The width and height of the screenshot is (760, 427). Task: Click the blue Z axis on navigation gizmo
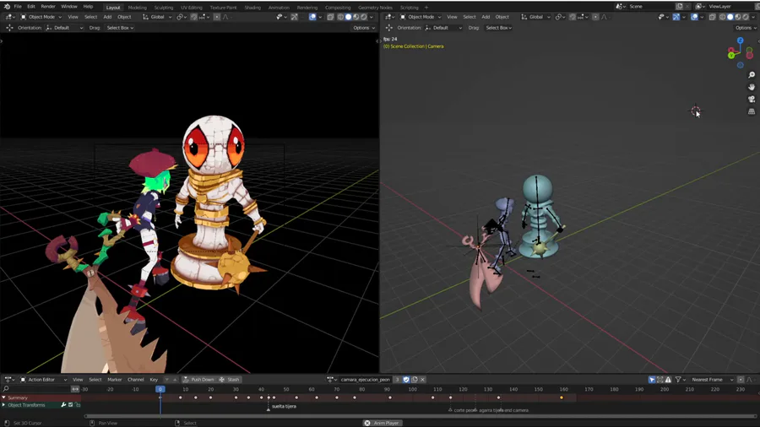pos(741,40)
